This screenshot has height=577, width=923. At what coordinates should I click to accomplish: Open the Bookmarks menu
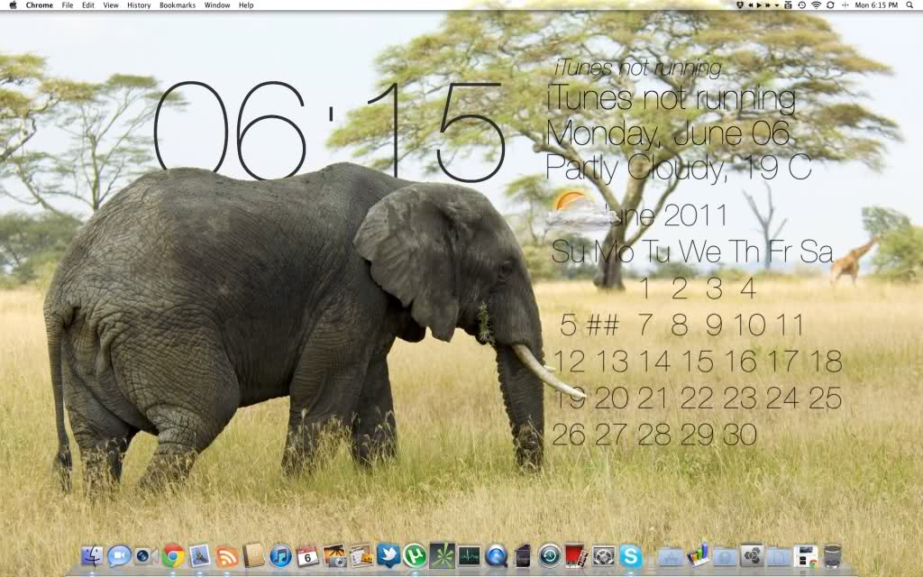178,5
